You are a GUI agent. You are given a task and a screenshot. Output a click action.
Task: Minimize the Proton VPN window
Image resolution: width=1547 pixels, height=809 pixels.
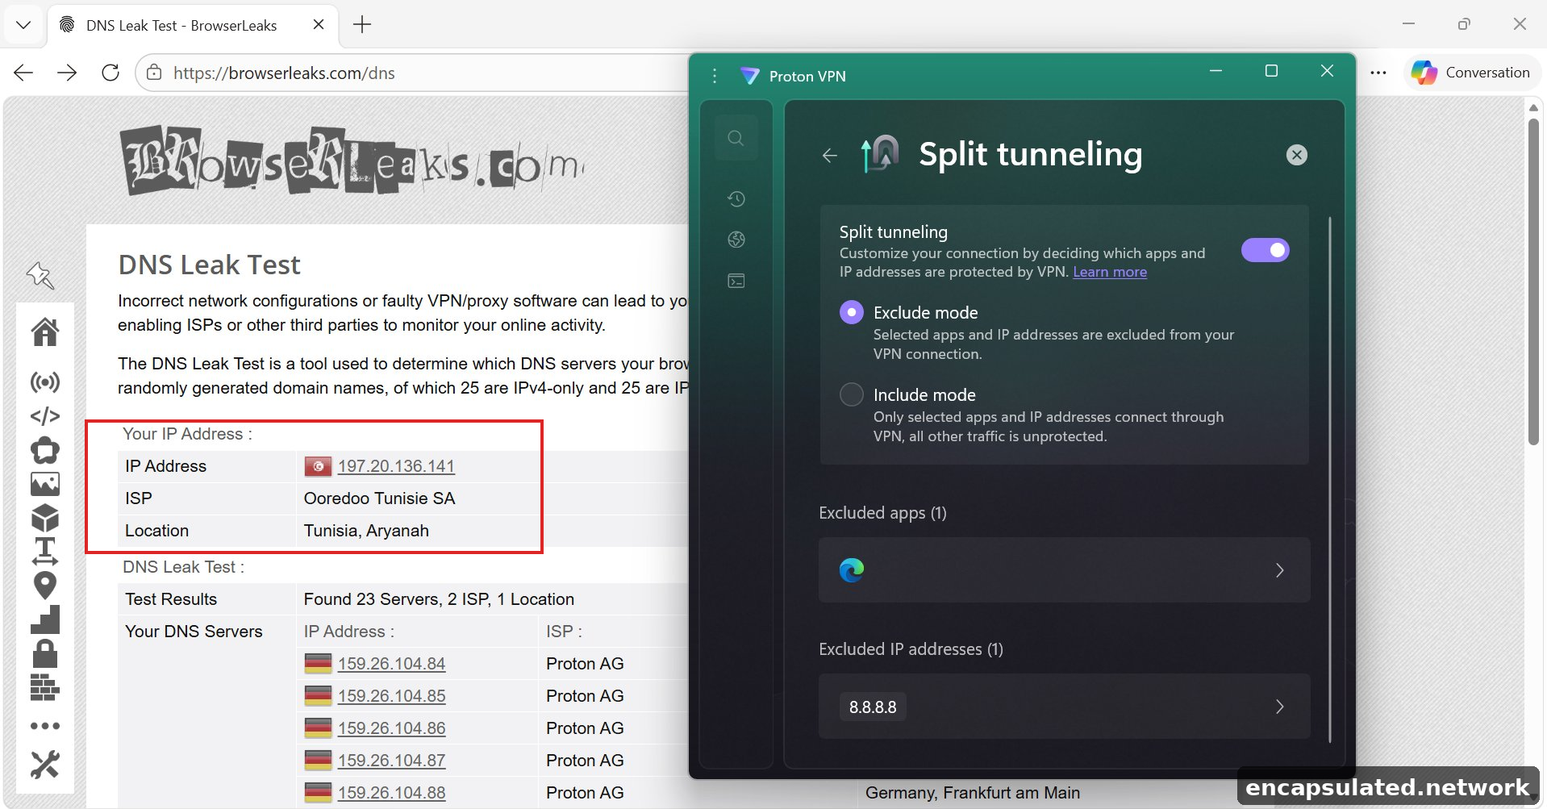[x=1215, y=71]
